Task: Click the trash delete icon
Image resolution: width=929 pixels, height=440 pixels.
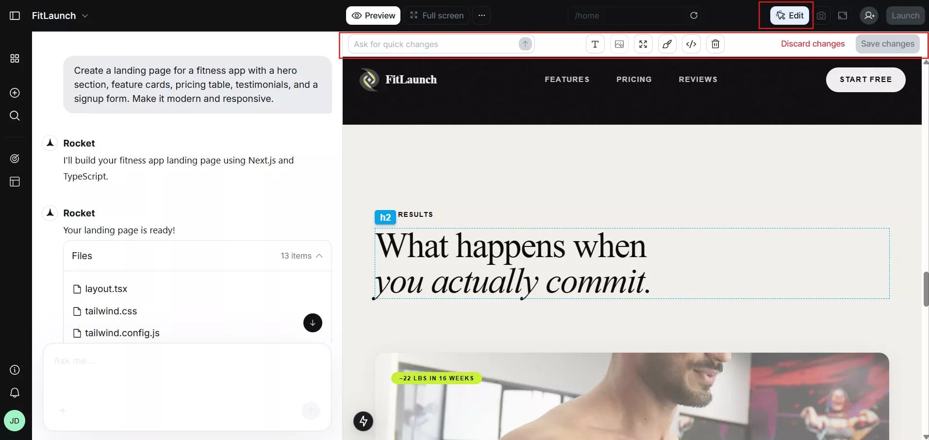Action: coord(715,44)
